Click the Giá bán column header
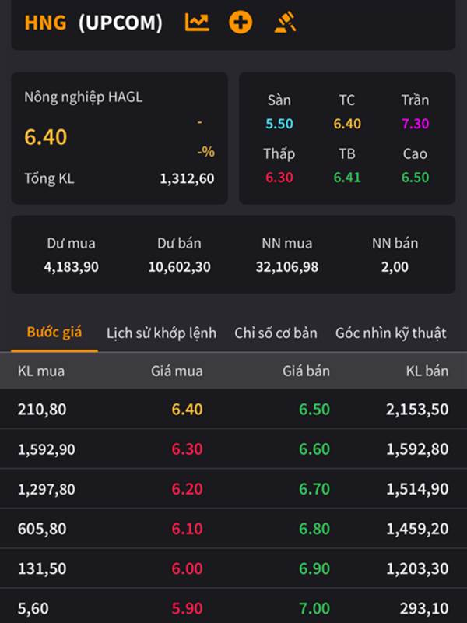 click(x=306, y=371)
